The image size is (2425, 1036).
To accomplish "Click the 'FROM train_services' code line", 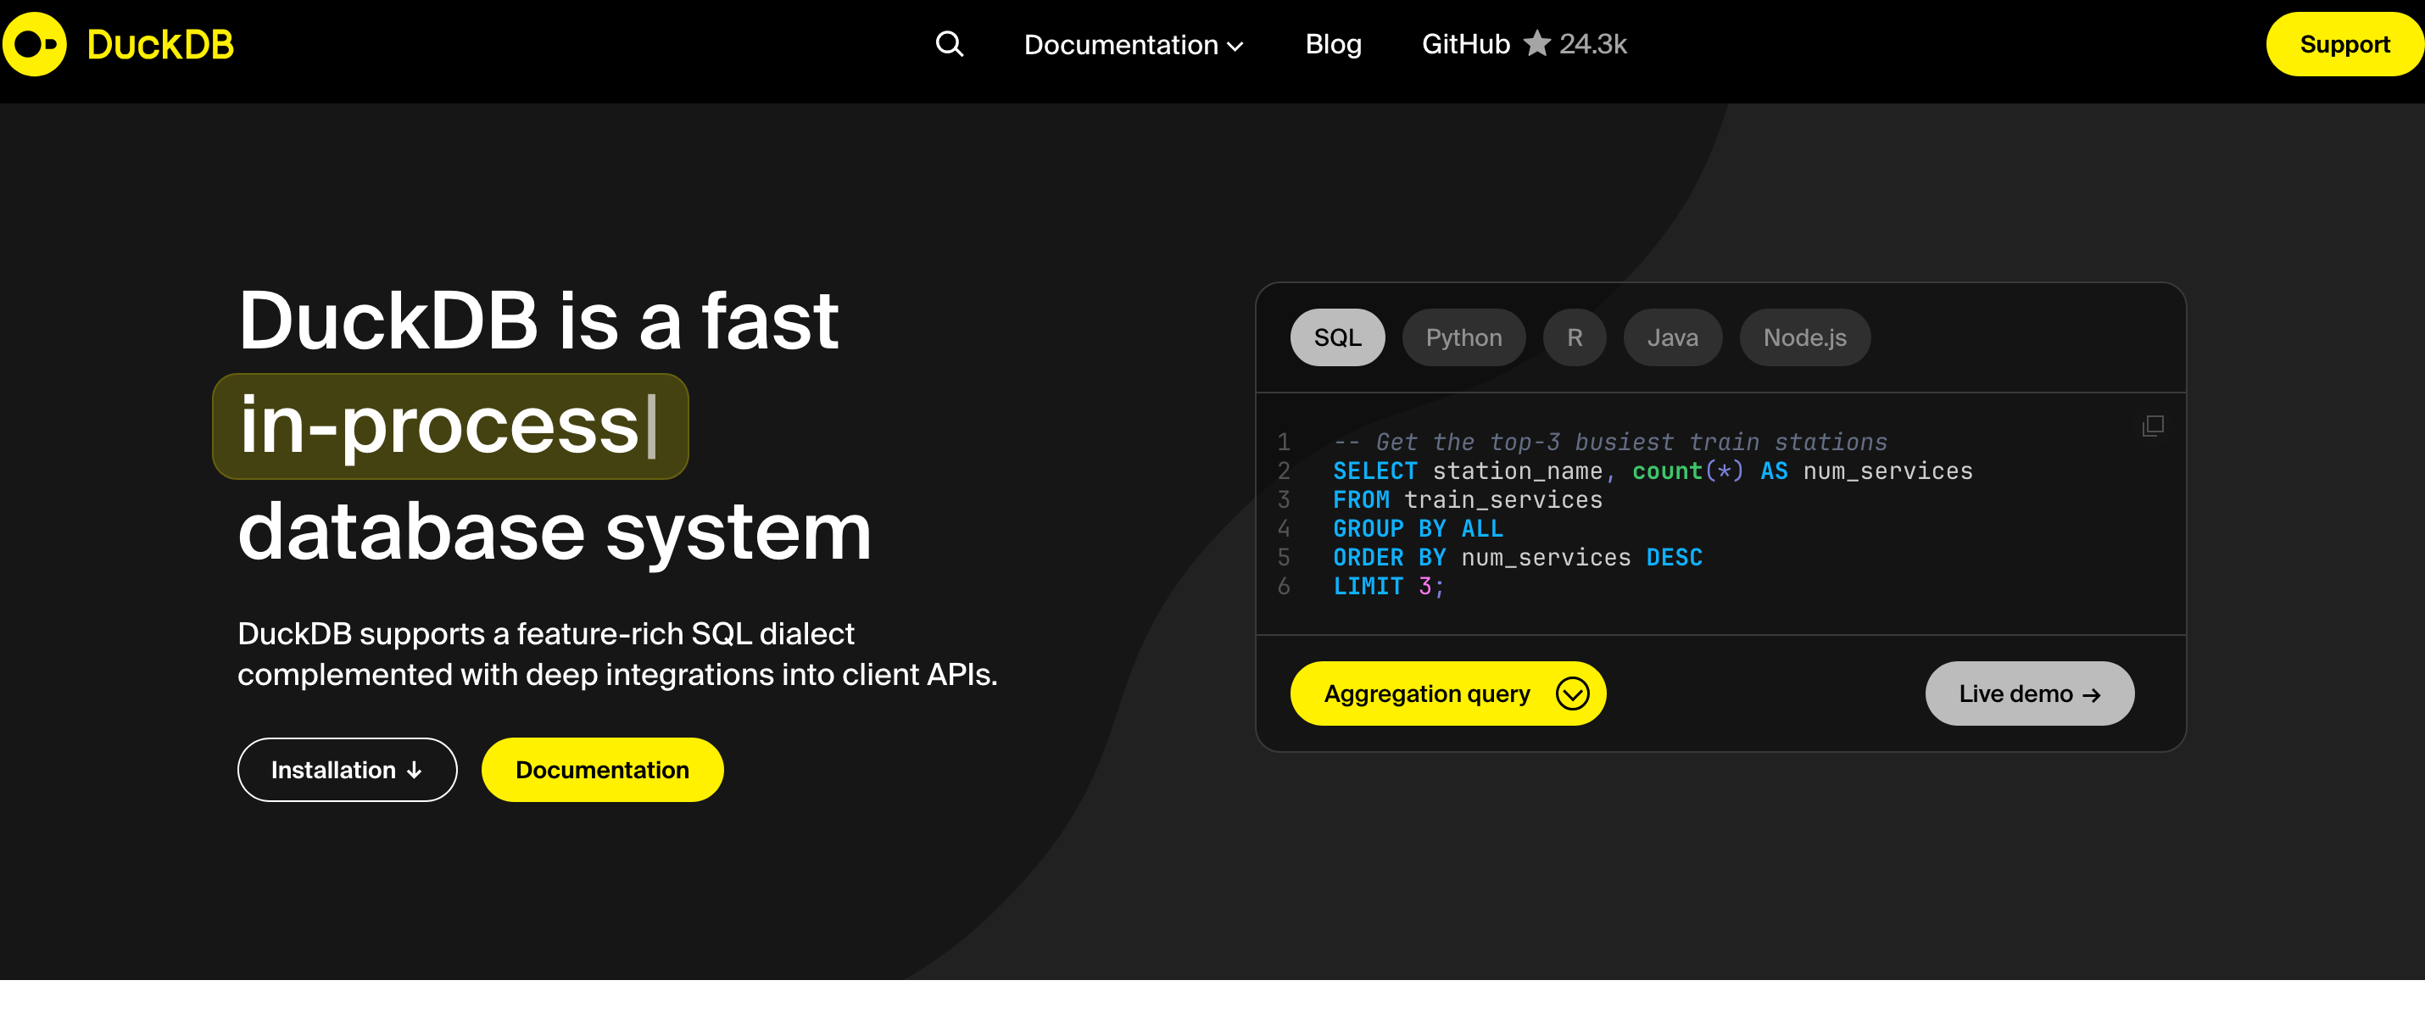I will coord(1468,500).
